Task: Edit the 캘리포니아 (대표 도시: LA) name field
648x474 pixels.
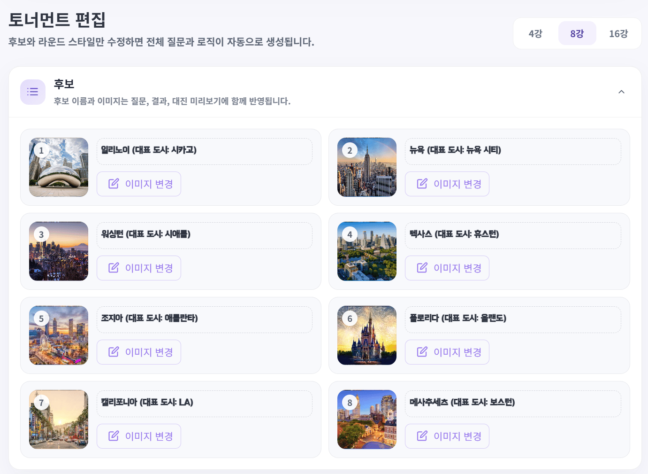Action: coord(205,404)
